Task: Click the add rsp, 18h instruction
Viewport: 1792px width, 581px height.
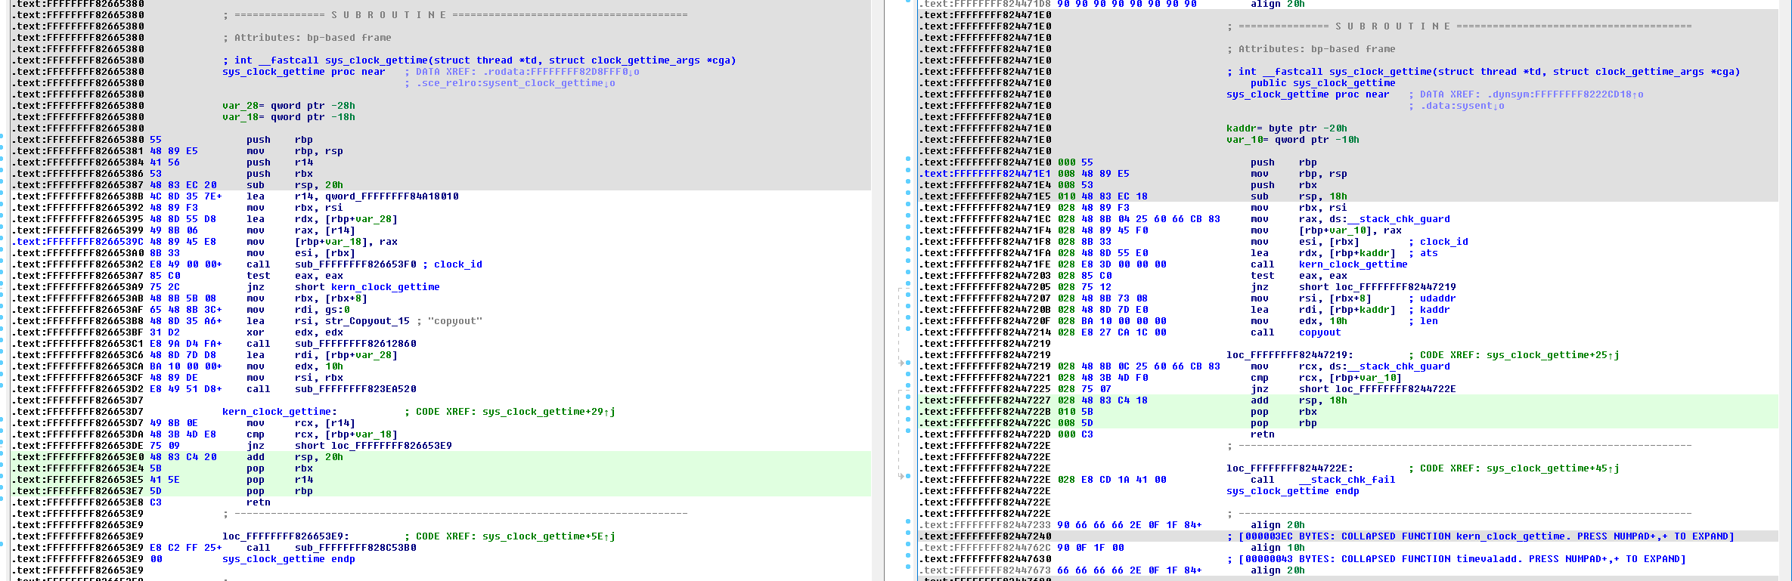Action: (x=1298, y=400)
